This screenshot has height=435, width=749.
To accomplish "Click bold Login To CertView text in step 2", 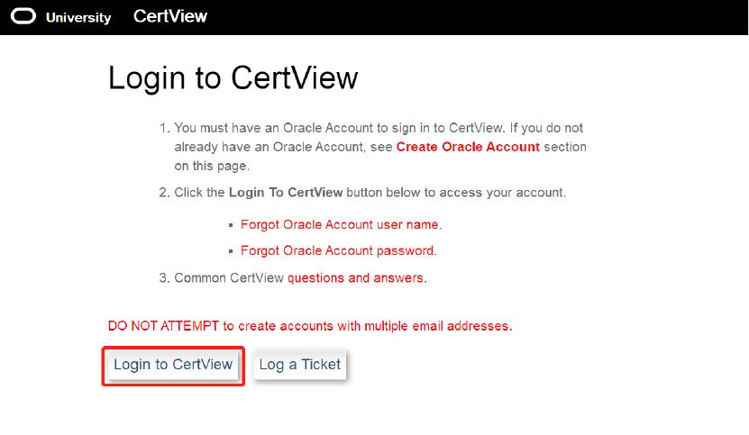I will point(286,193).
